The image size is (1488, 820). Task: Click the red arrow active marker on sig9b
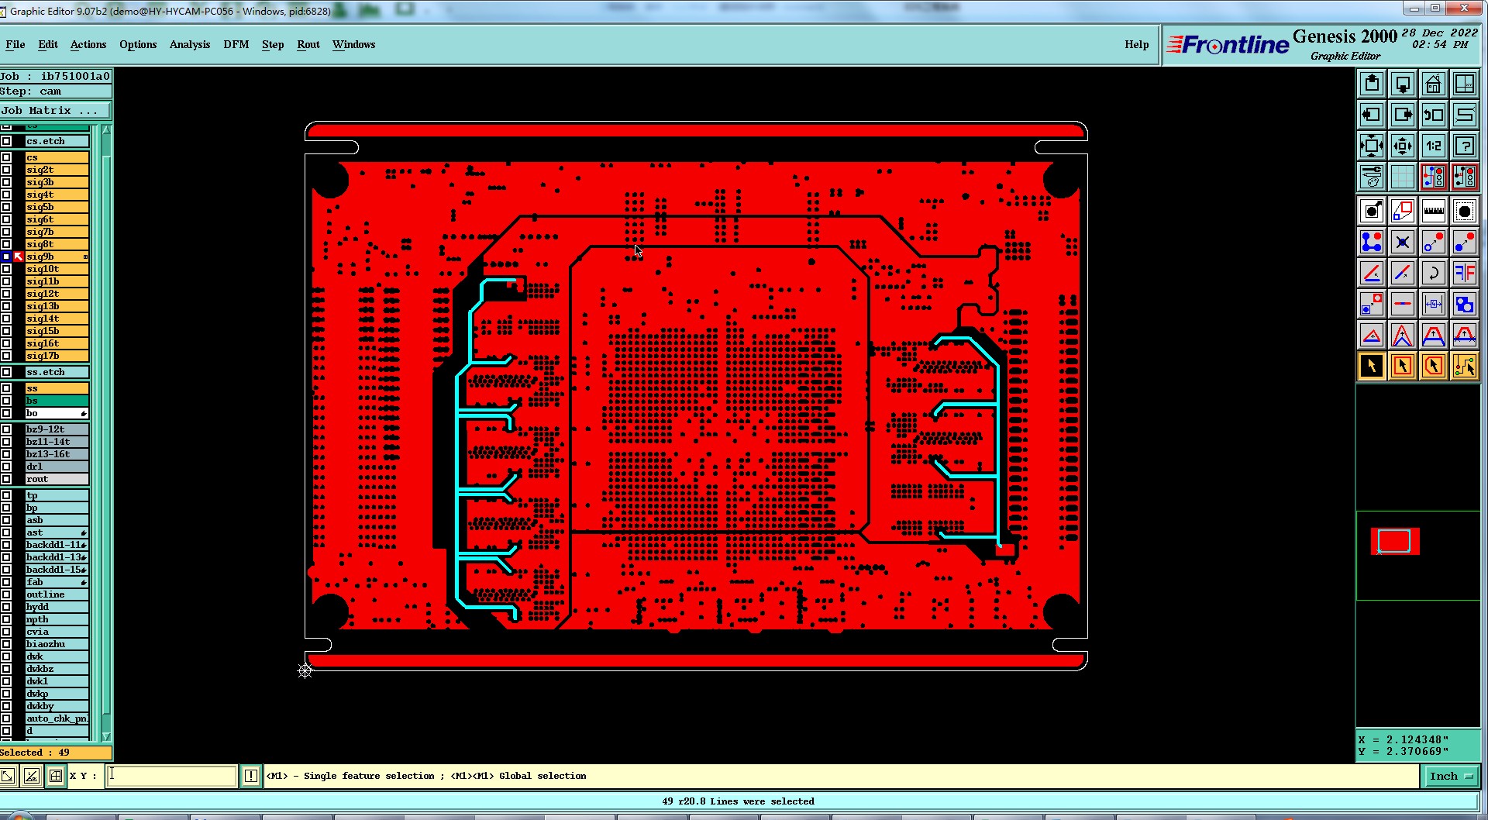click(x=19, y=257)
